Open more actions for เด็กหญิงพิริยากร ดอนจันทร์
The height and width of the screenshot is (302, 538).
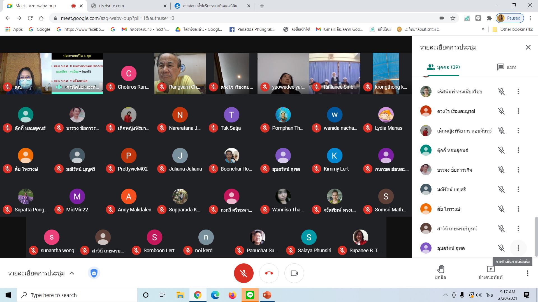pos(518,131)
